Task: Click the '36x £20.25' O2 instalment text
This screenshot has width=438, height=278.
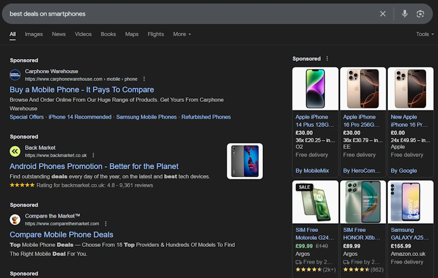Action: 315,140
